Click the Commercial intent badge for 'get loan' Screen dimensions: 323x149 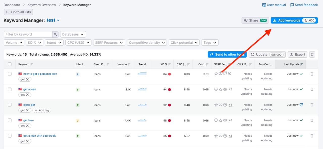point(77,121)
